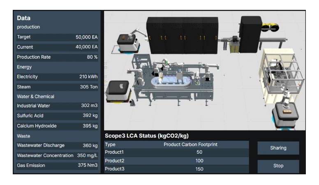The image size is (319, 185).
Task: Click the Waste section label
Action: coord(23,136)
